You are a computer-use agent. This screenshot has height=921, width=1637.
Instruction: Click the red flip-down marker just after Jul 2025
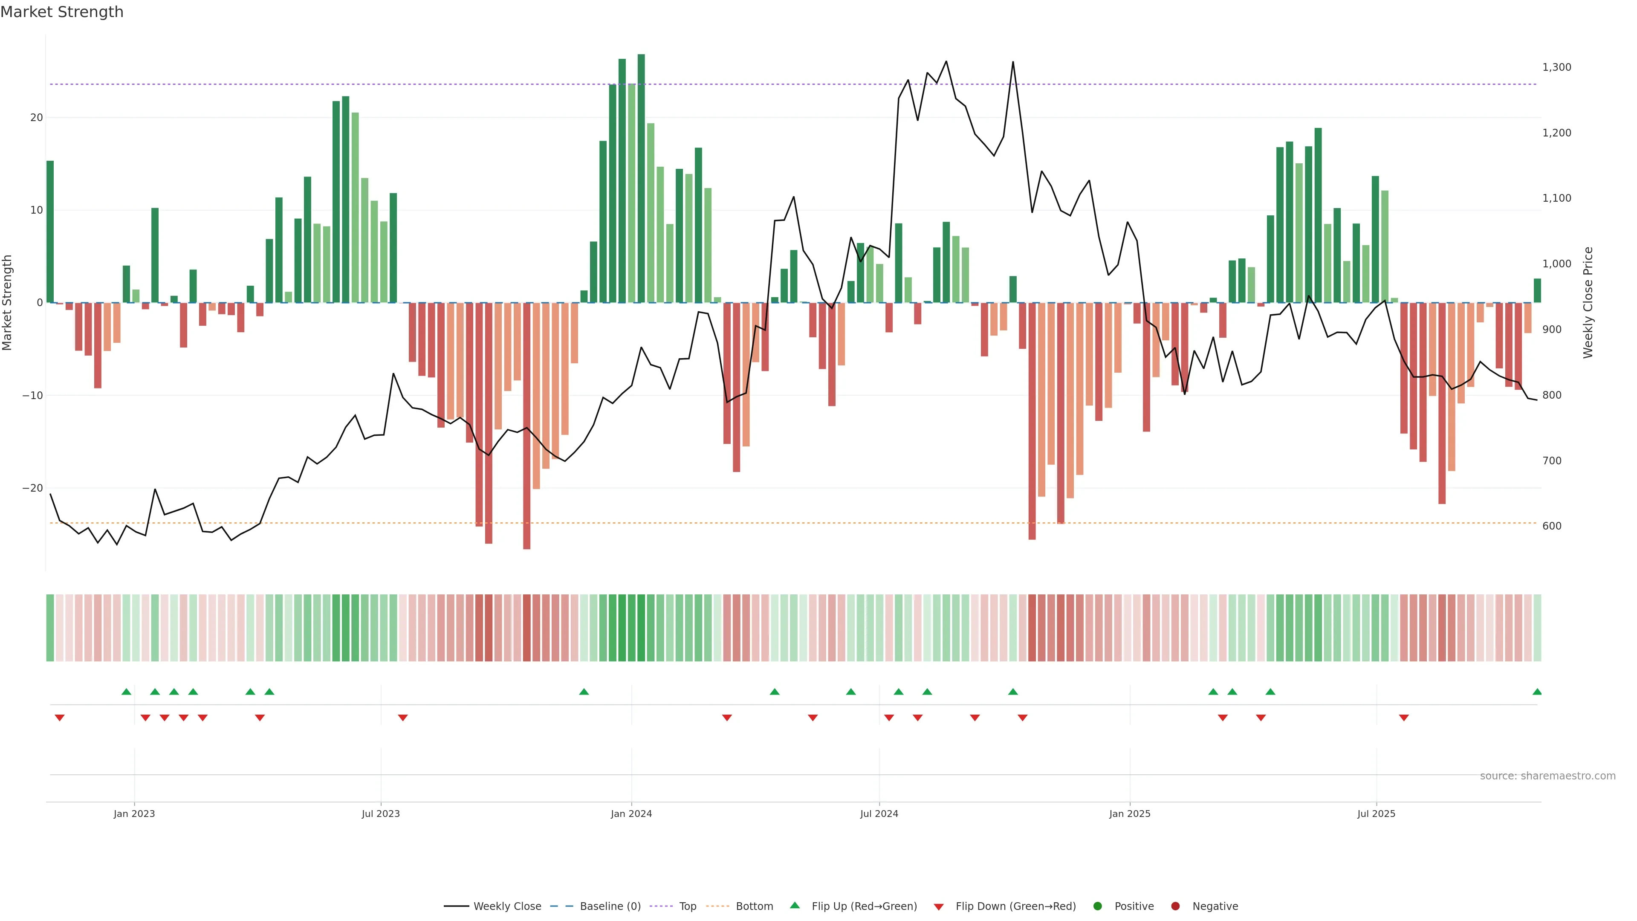(x=1404, y=718)
